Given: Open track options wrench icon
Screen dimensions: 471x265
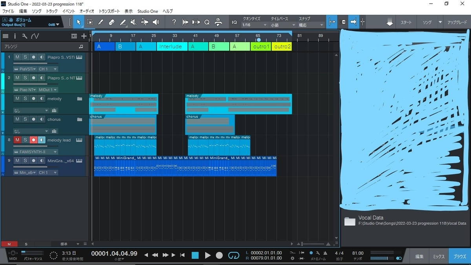Looking at the screenshot, I should click(x=24, y=36).
